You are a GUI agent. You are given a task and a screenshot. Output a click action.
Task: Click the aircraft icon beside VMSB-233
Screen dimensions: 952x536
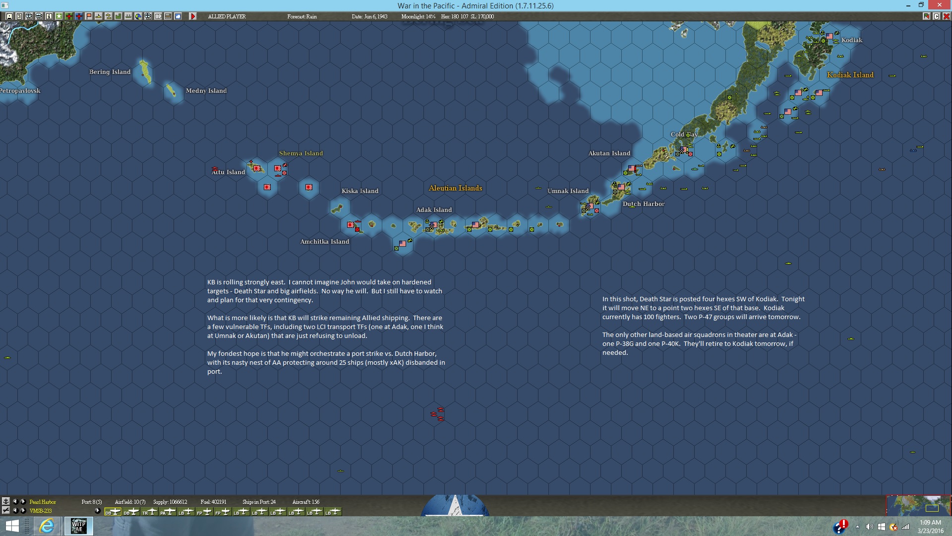tap(5, 510)
